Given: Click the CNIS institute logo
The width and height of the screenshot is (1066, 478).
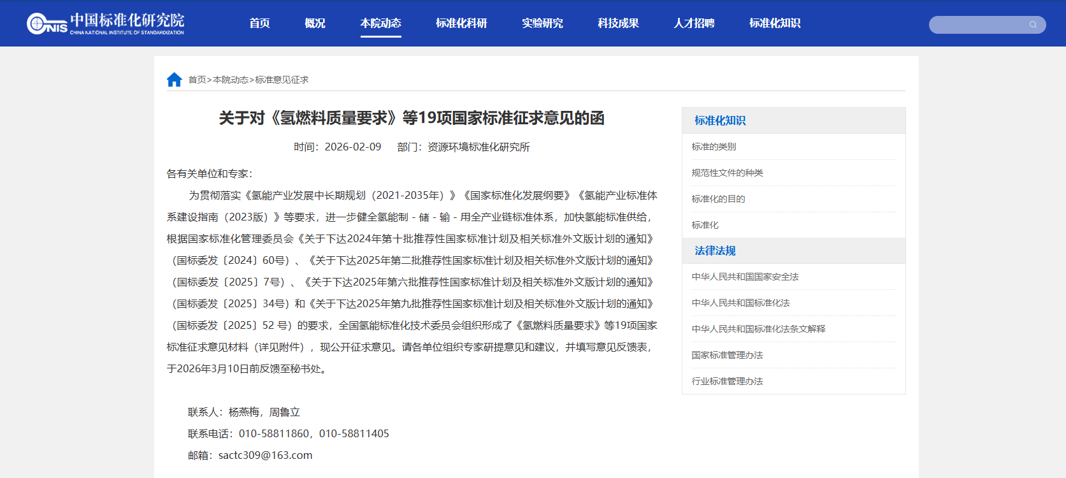Looking at the screenshot, I should pyautogui.click(x=105, y=24).
